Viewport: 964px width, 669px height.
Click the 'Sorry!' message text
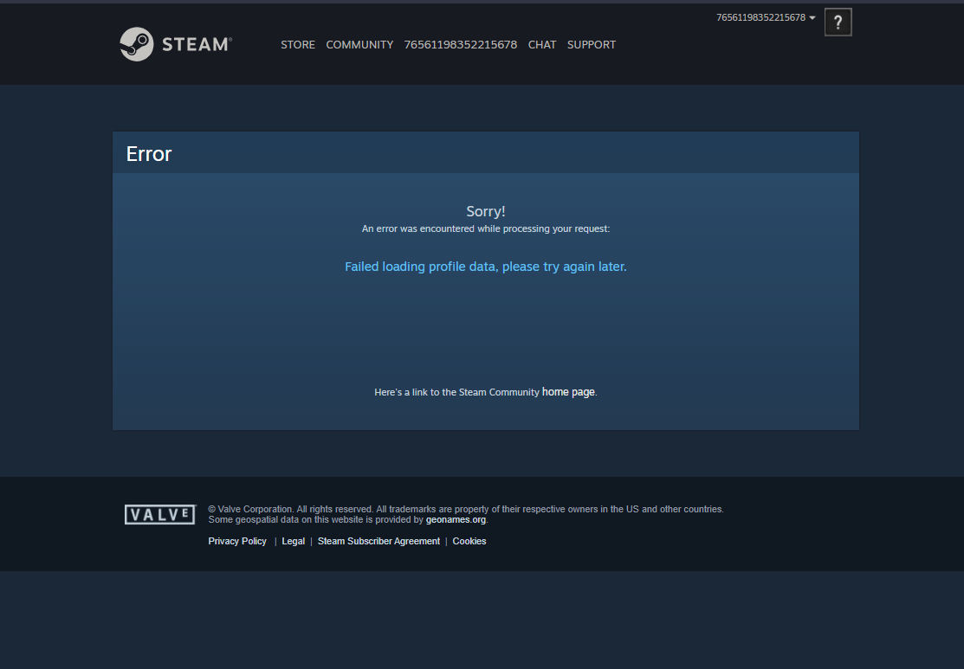coord(486,211)
